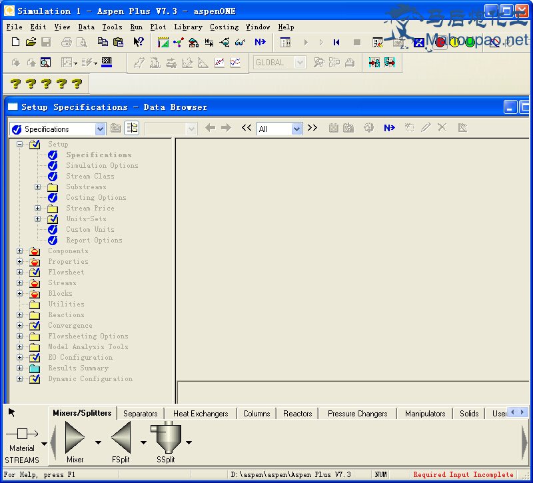Select Simulation Options in the Setup tree

click(103, 165)
